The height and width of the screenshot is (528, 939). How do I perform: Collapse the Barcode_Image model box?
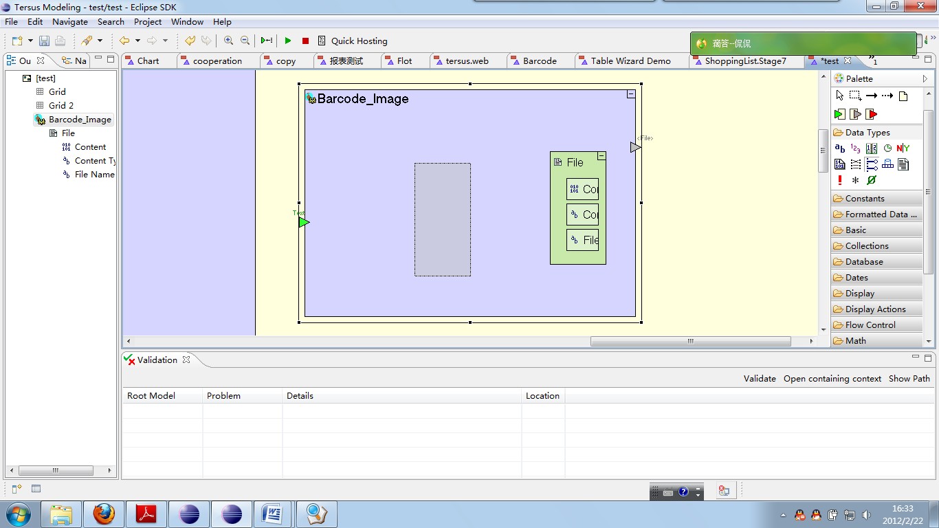631,95
